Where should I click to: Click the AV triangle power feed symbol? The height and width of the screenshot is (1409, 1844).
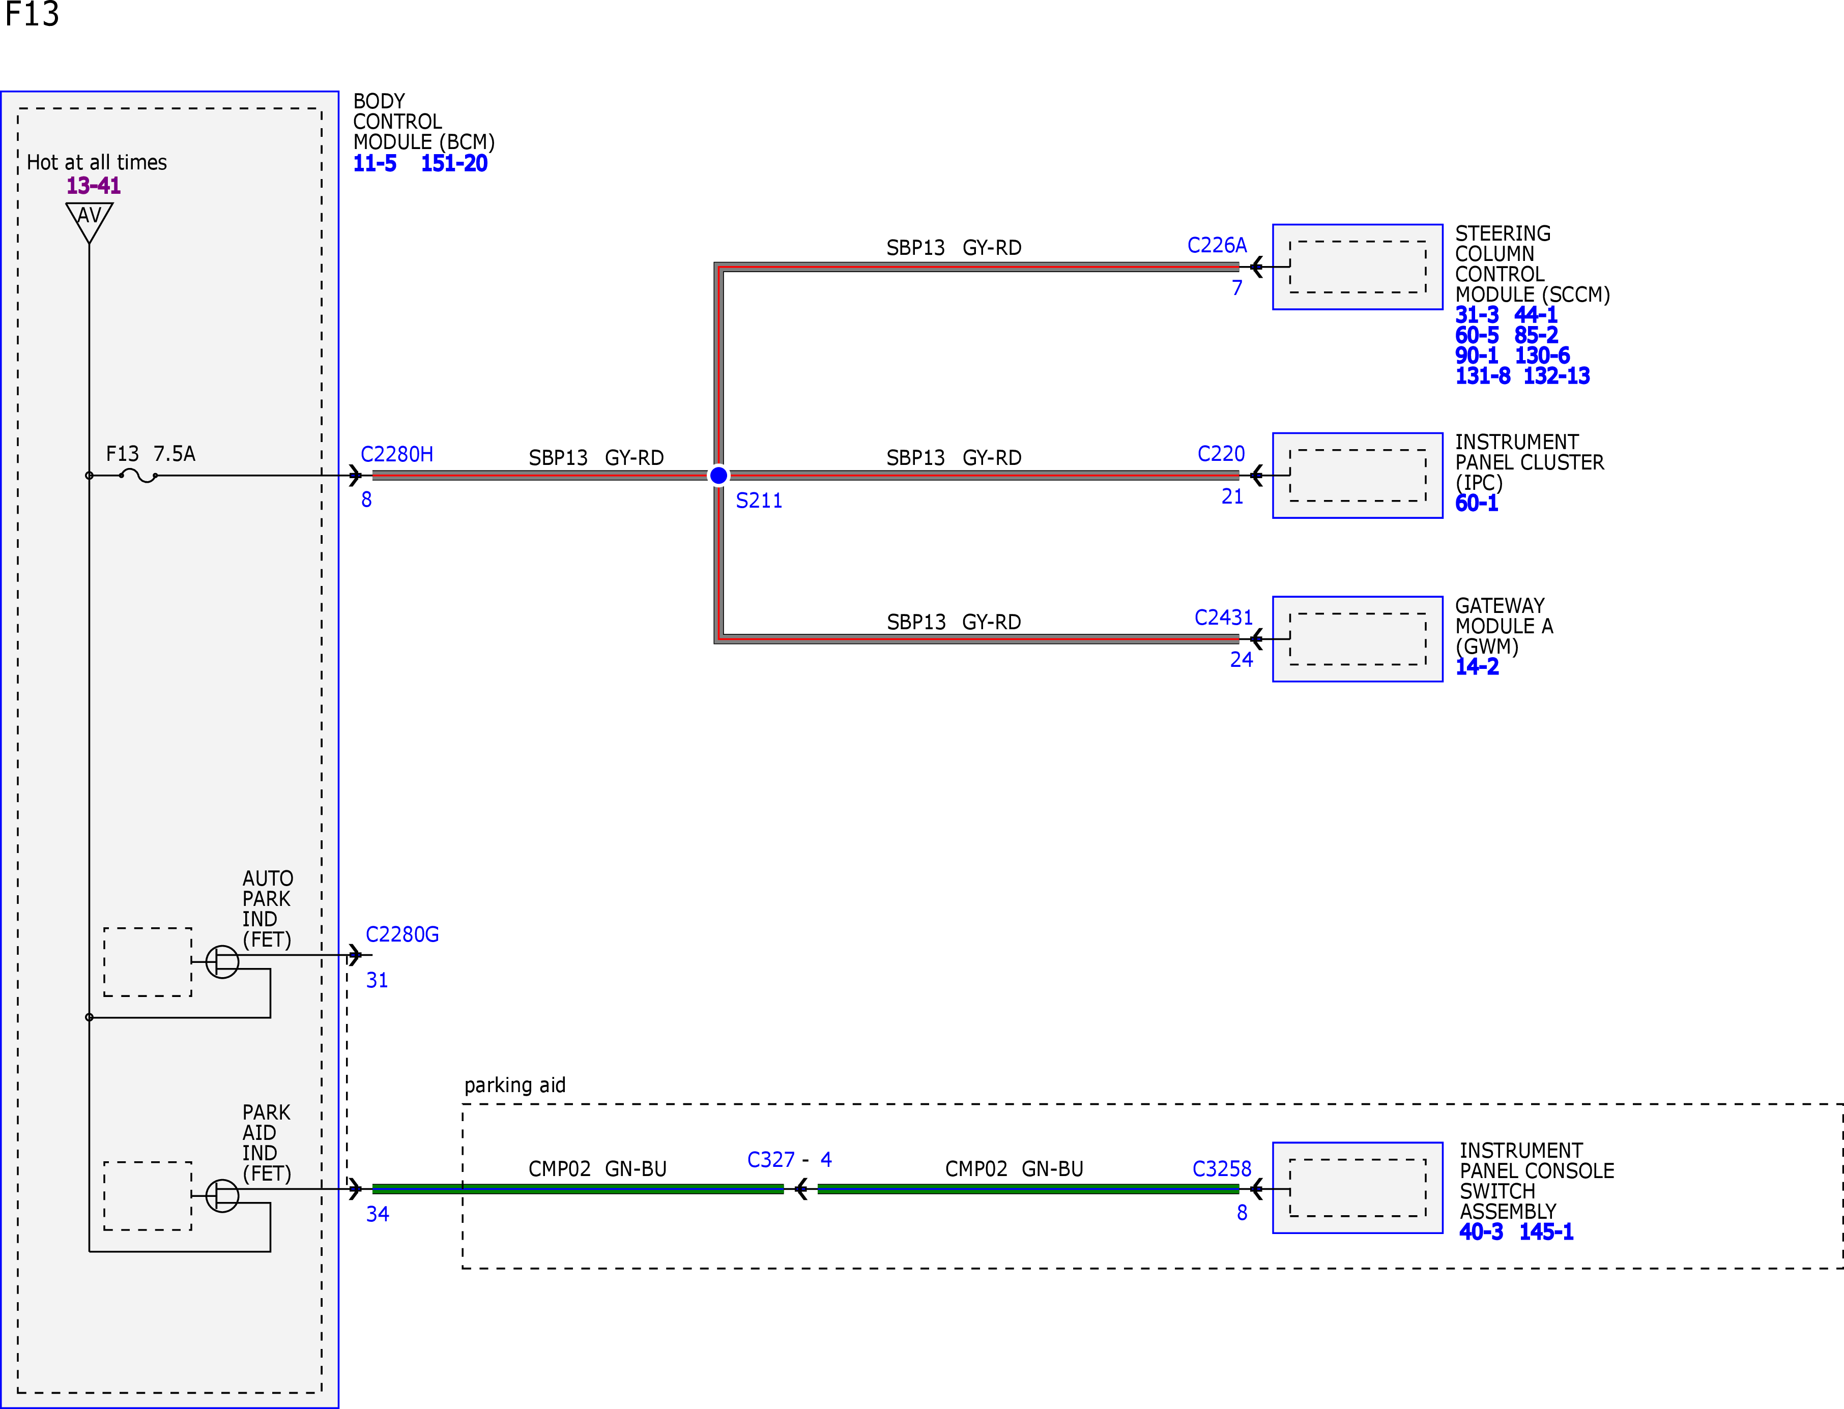(89, 222)
